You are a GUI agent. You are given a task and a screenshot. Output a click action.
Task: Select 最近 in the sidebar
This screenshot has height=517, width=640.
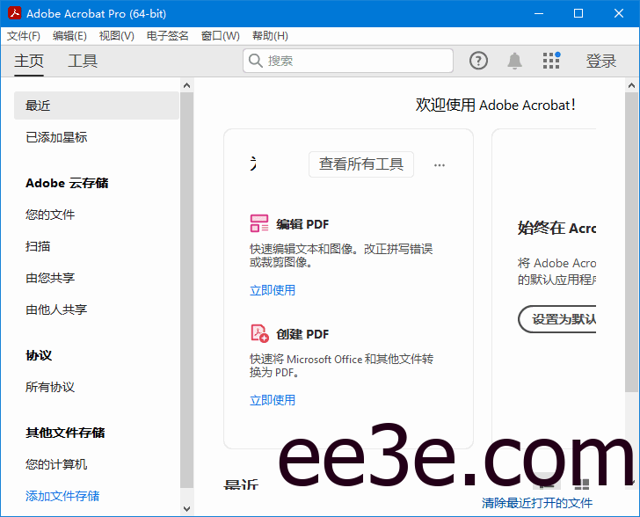coord(97,106)
